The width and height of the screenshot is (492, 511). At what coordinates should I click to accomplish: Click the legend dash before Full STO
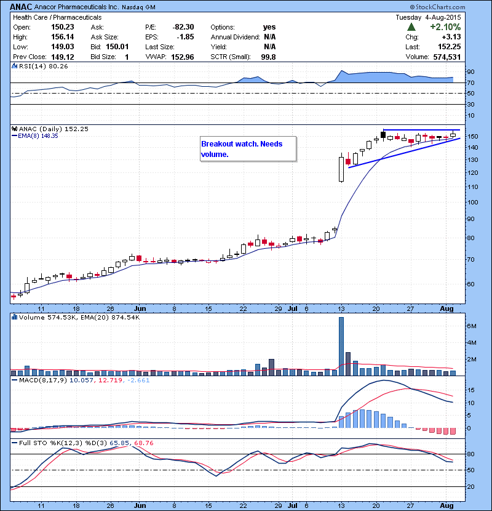(14, 443)
